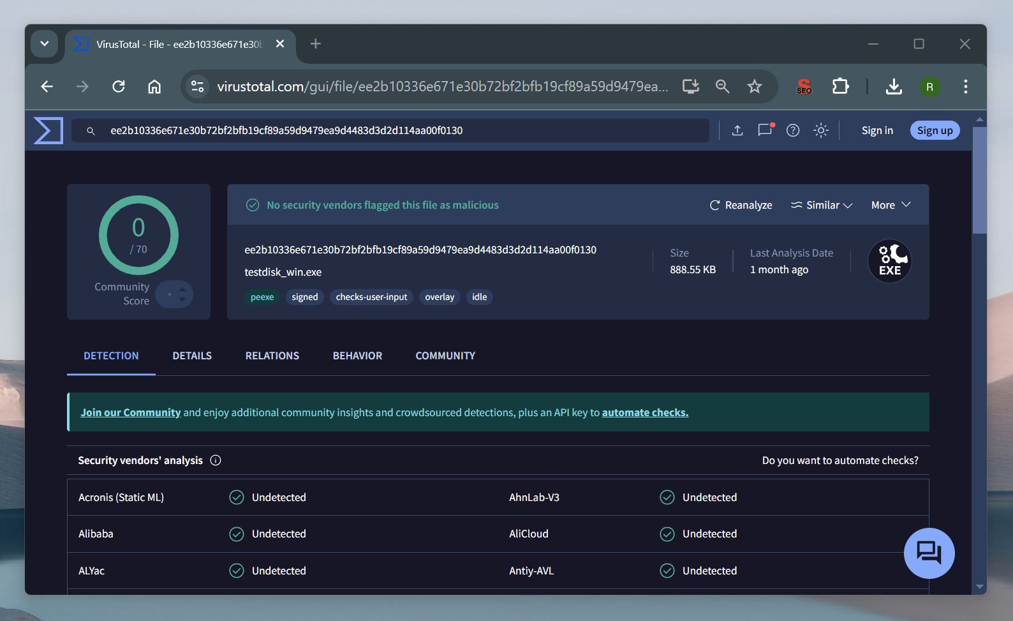Click the ALYac vendor name
The height and width of the screenshot is (621, 1013).
click(91, 571)
